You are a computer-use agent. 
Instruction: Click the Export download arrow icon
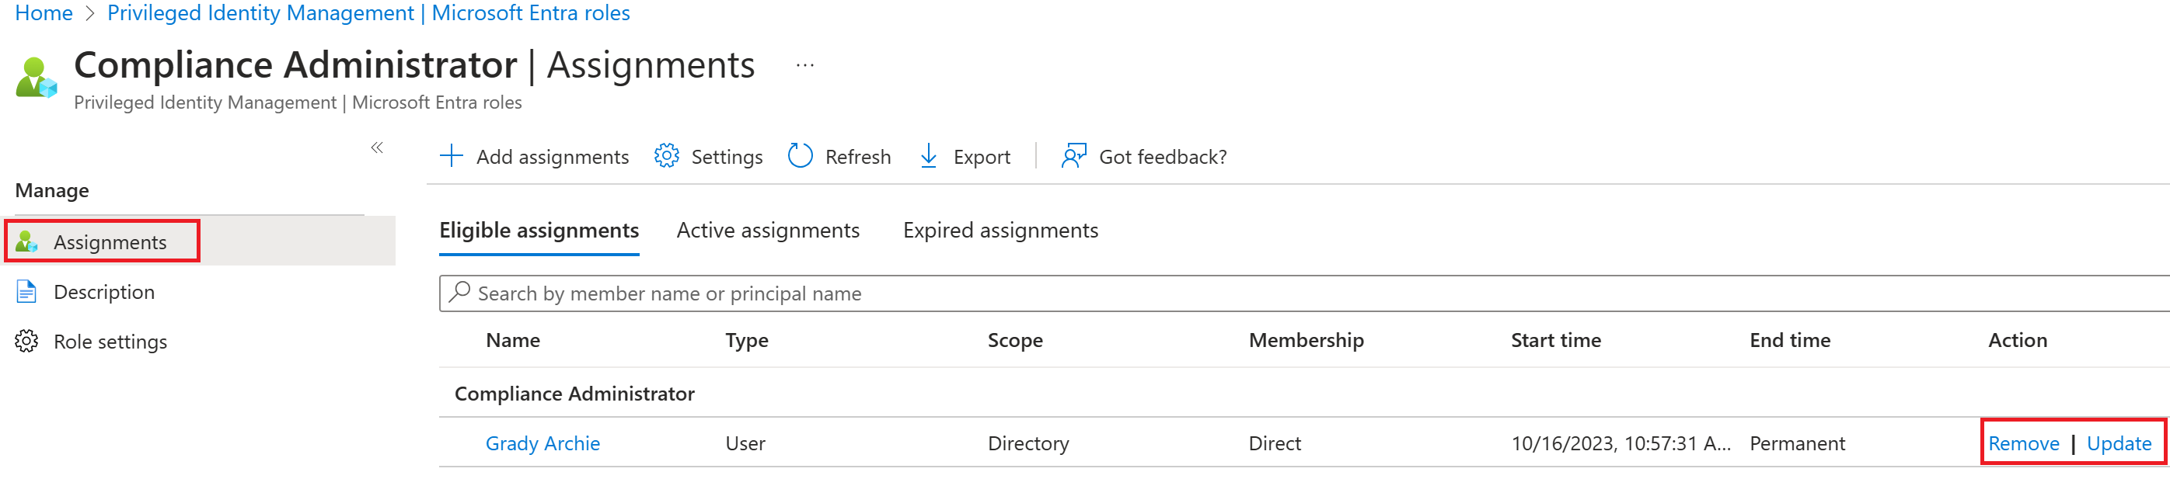click(928, 157)
